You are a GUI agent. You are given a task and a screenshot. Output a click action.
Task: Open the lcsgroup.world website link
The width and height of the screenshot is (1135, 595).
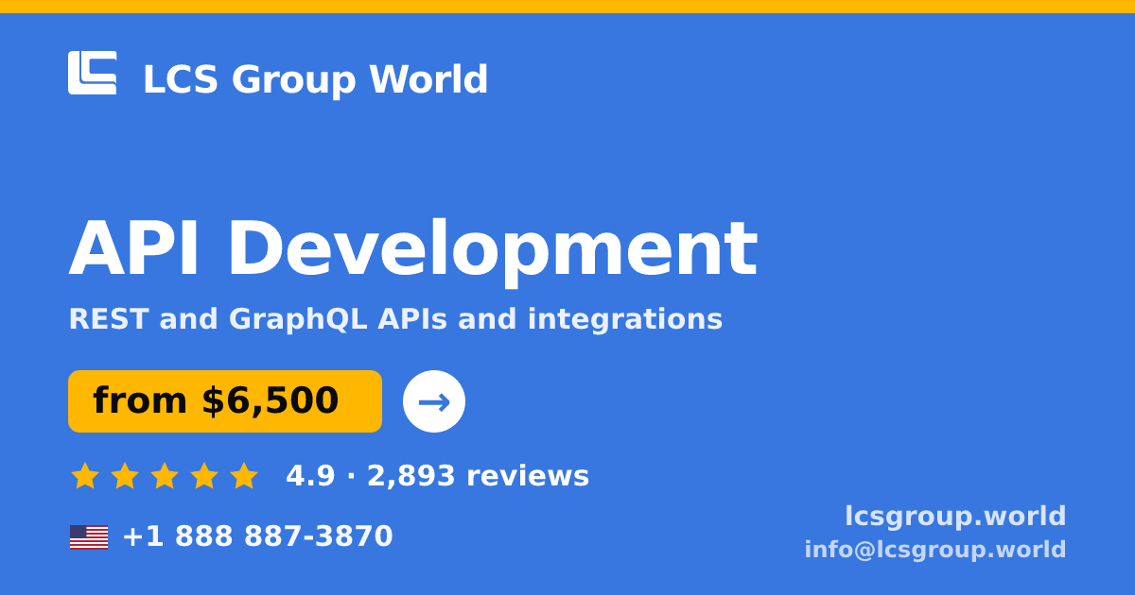tap(955, 517)
